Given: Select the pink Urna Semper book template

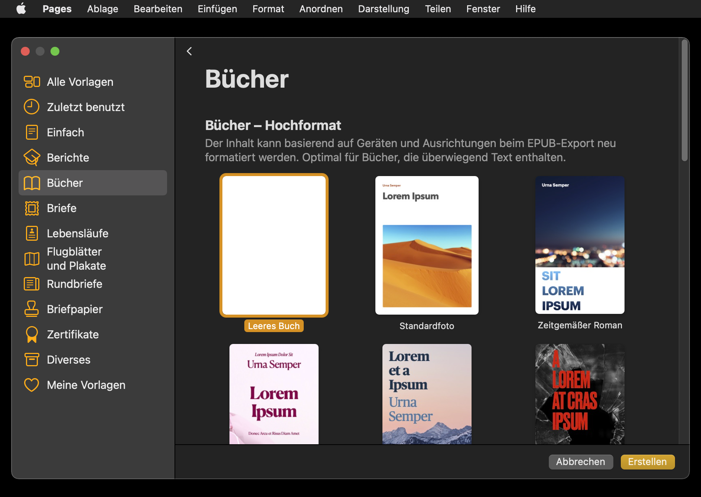Looking at the screenshot, I should coord(274,394).
